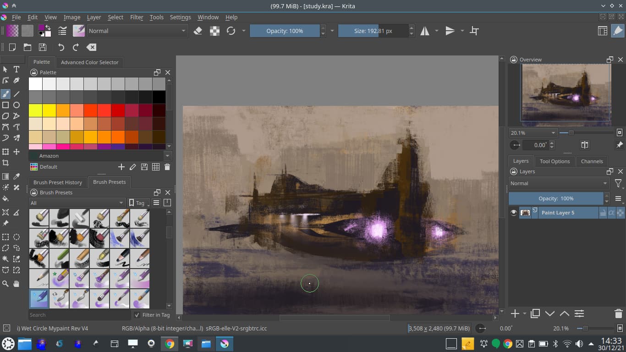The width and height of the screenshot is (626, 352).
Task: Click horizontal mirror tool icon
Action: (425, 31)
